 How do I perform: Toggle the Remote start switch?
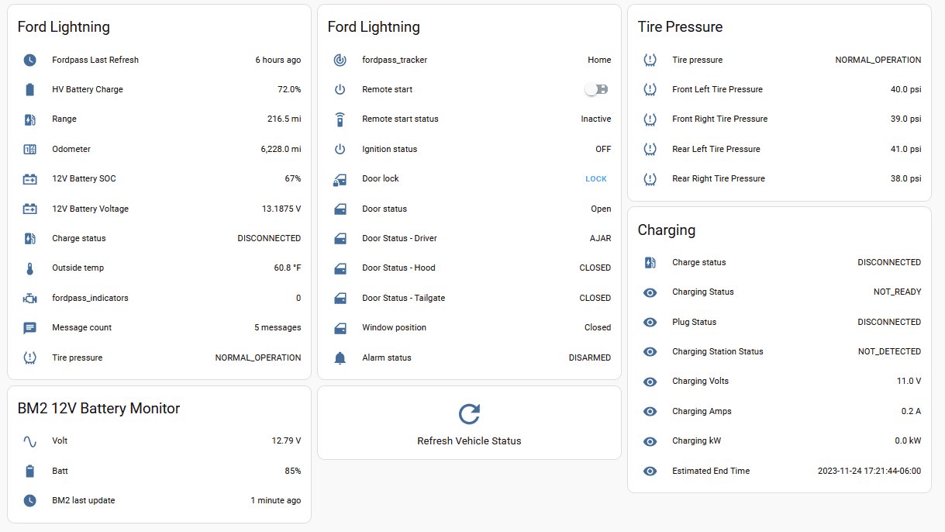click(596, 89)
